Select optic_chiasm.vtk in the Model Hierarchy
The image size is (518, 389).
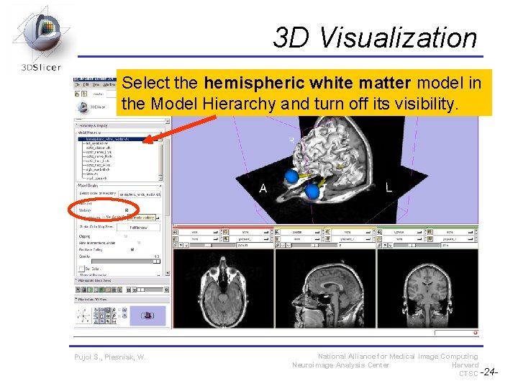[x=98, y=148]
